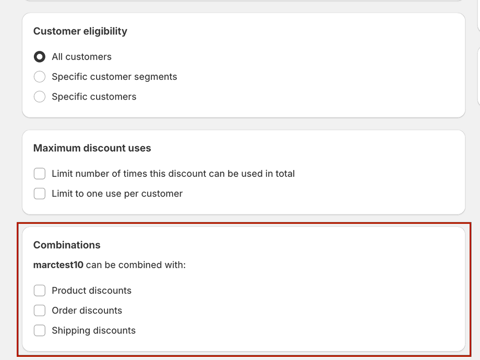This screenshot has height=360, width=480.
Task: Select the All customers radio button
Action: click(40, 57)
